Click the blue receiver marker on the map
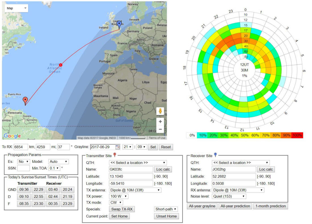 (119, 25)
